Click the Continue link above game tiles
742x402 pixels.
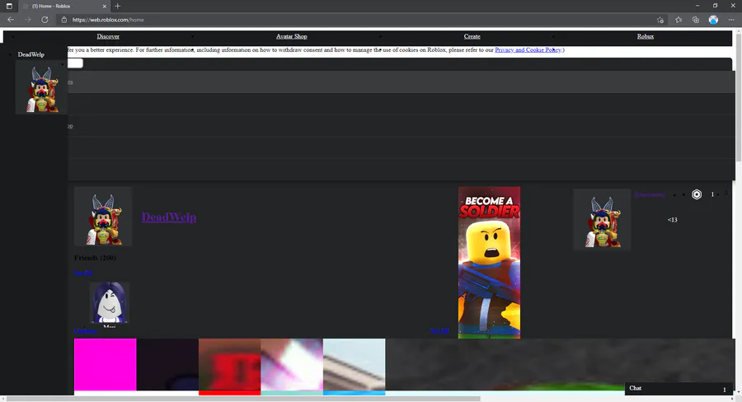(85, 330)
